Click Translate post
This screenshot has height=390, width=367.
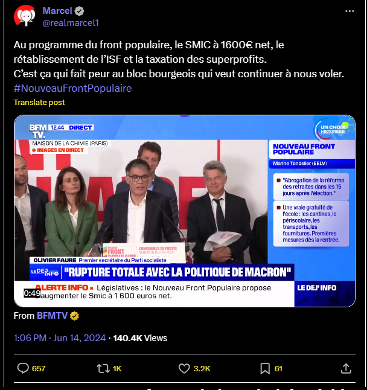39,103
